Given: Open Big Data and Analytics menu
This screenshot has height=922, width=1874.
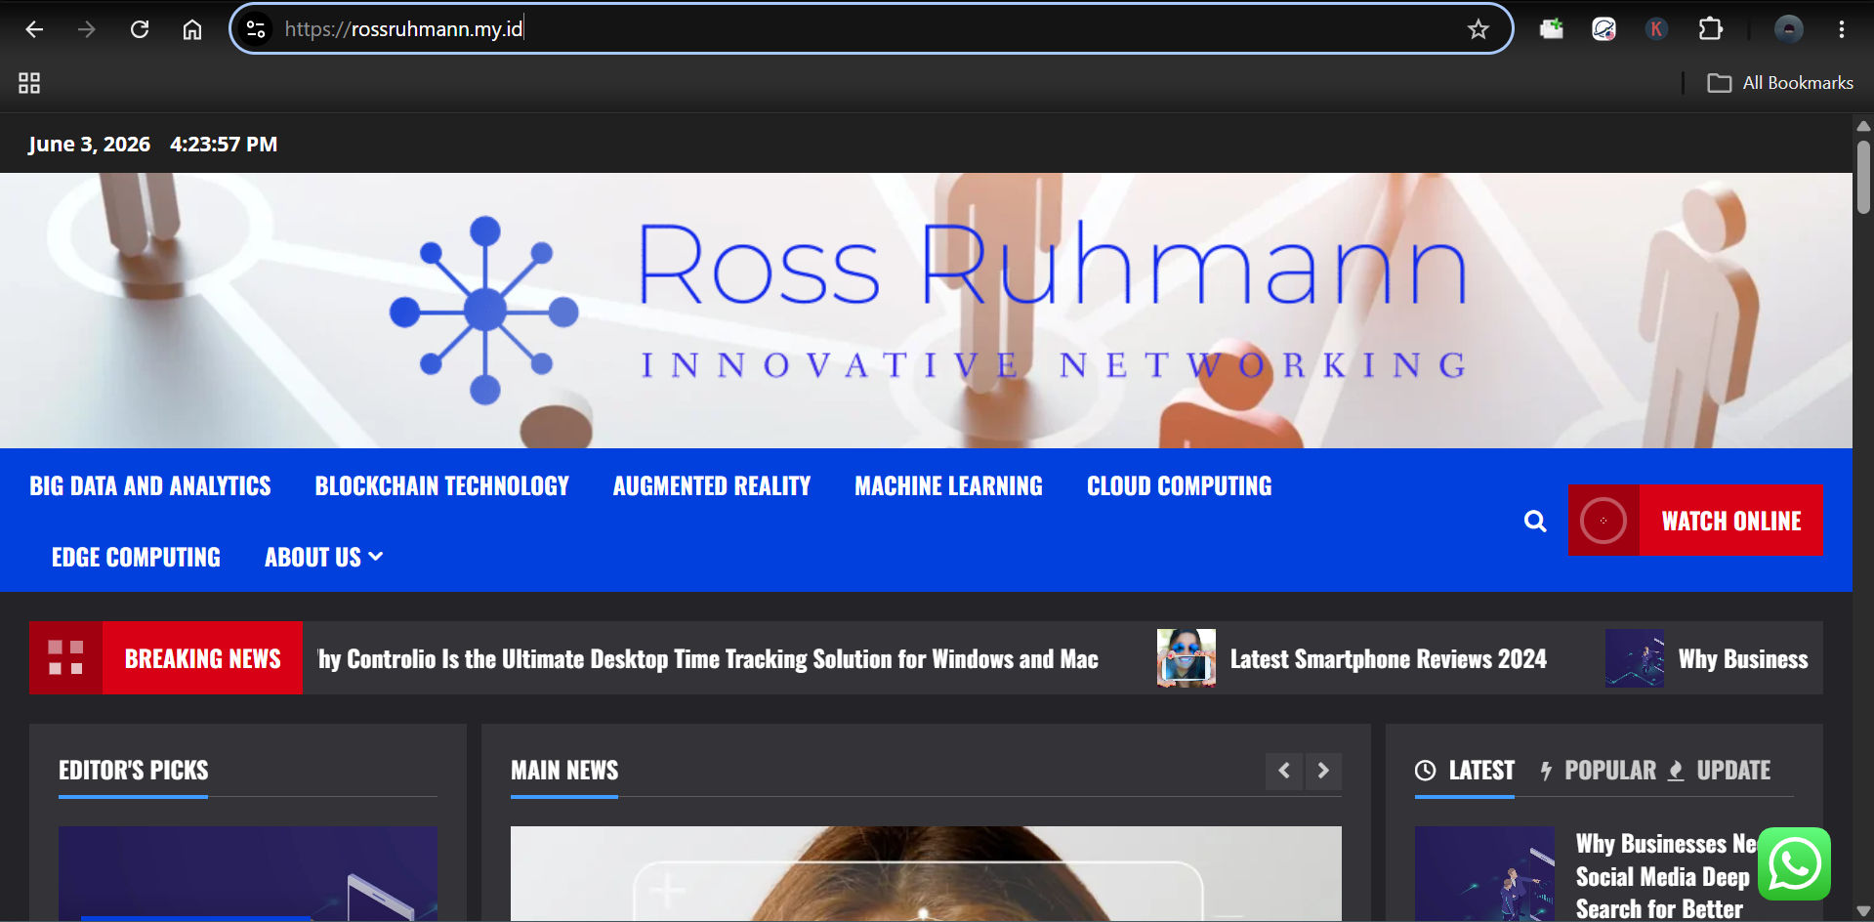Looking at the screenshot, I should point(150,485).
